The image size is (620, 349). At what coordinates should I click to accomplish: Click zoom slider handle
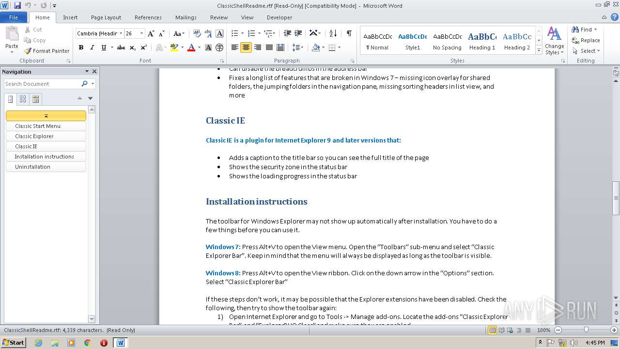586,330
